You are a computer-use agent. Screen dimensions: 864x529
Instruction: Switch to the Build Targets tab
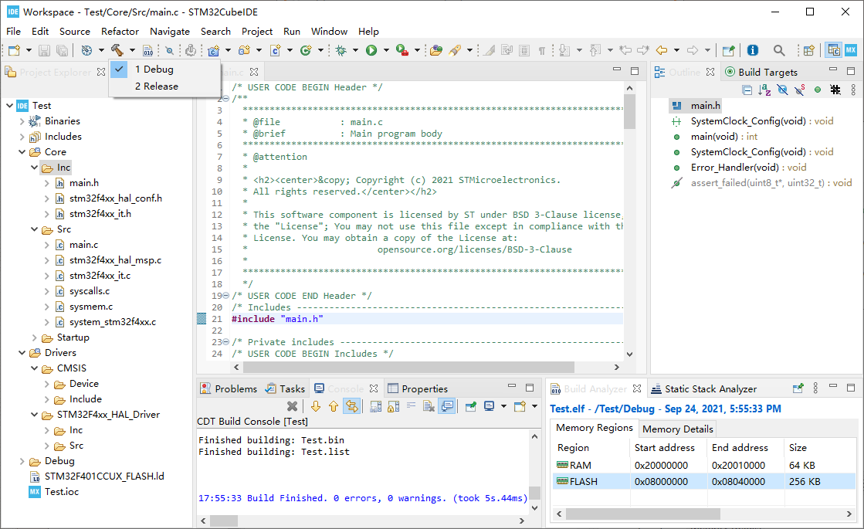pyautogui.click(x=761, y=72)
